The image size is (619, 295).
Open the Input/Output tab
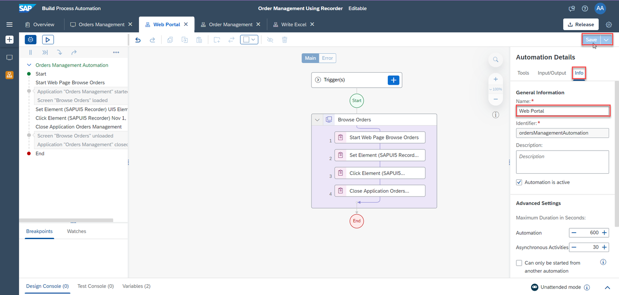(x=552, y=73)
